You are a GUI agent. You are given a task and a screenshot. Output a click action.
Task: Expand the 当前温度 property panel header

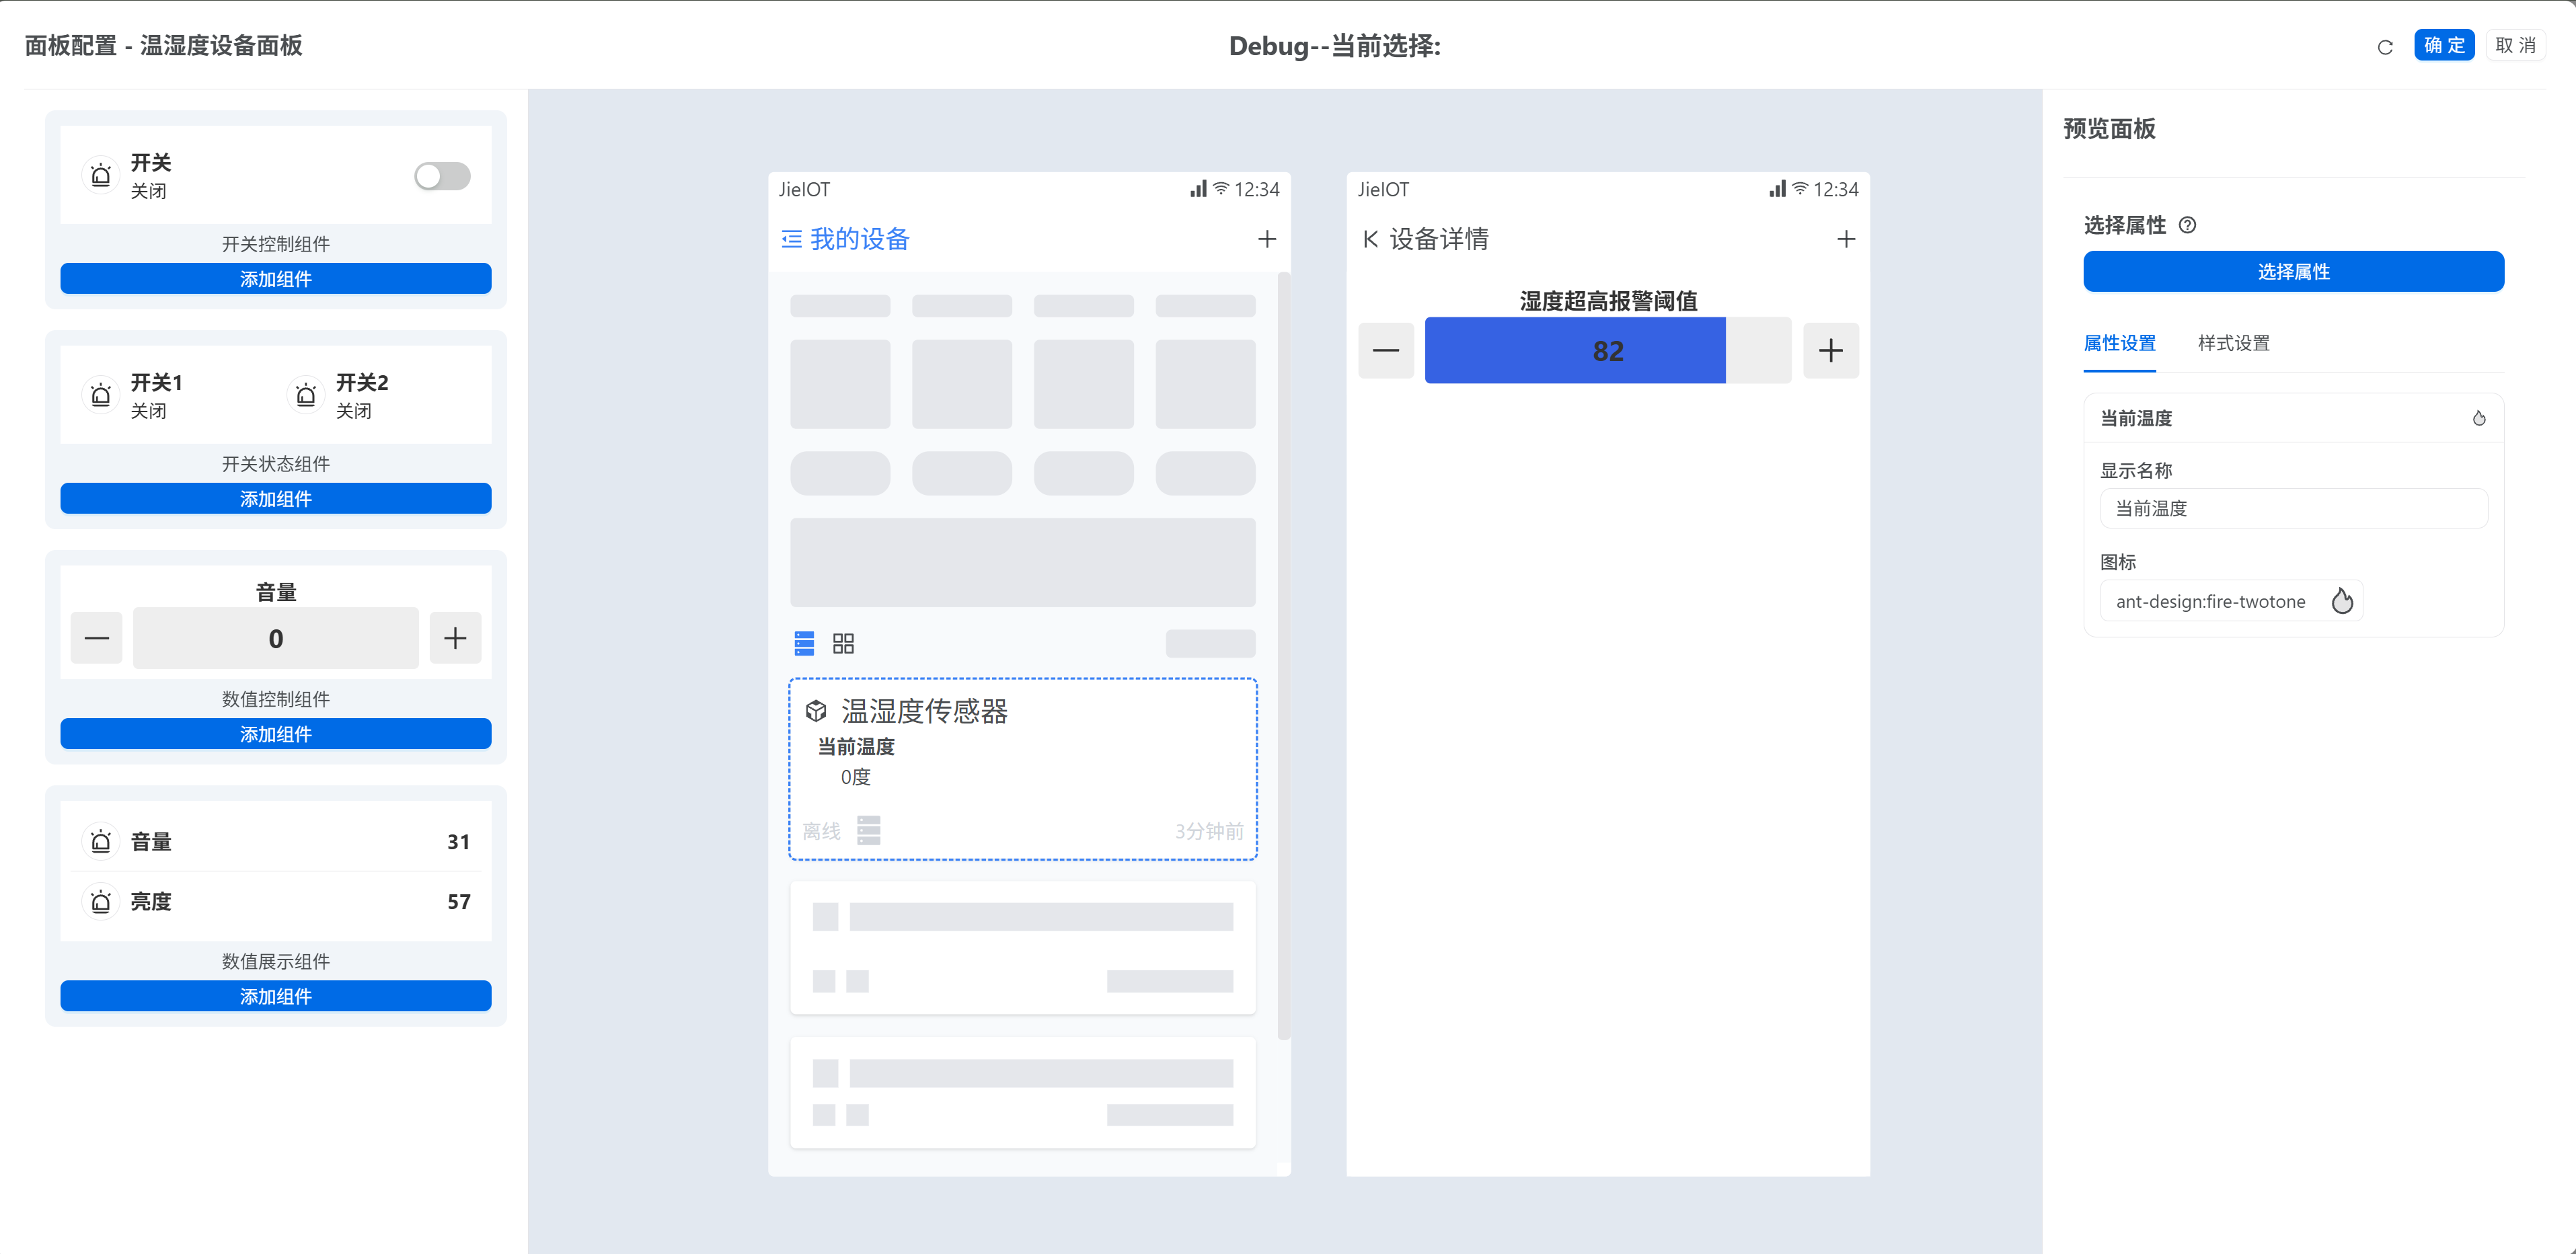point(2293,418)
